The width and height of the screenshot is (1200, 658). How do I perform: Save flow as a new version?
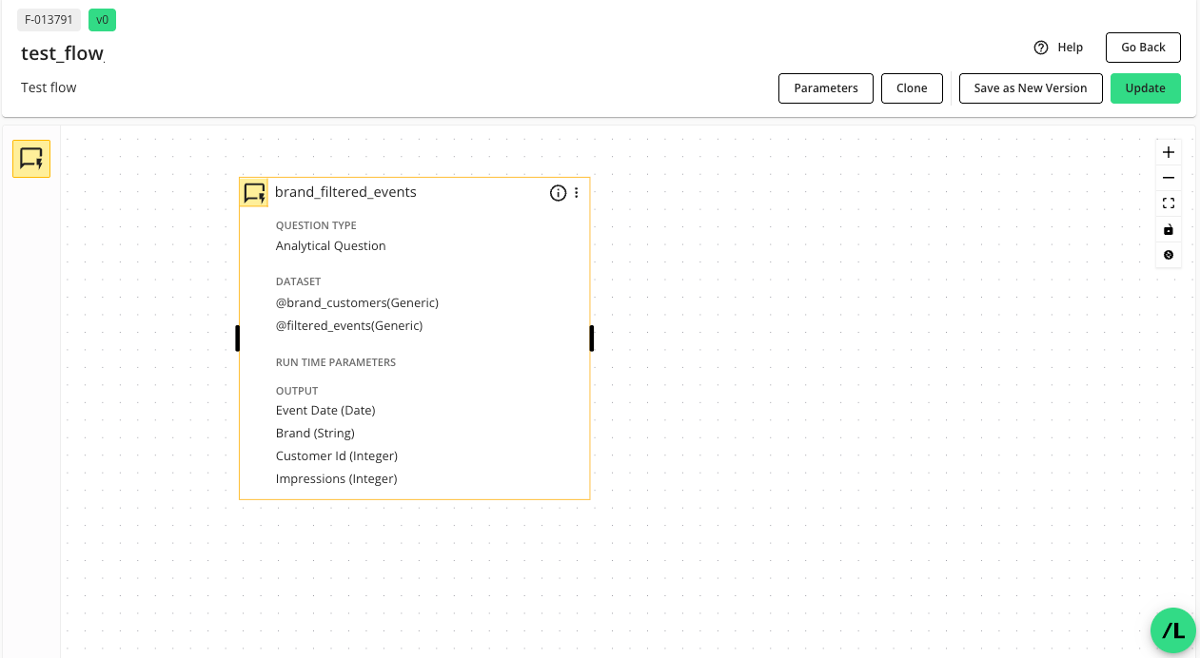(1030, 87)
